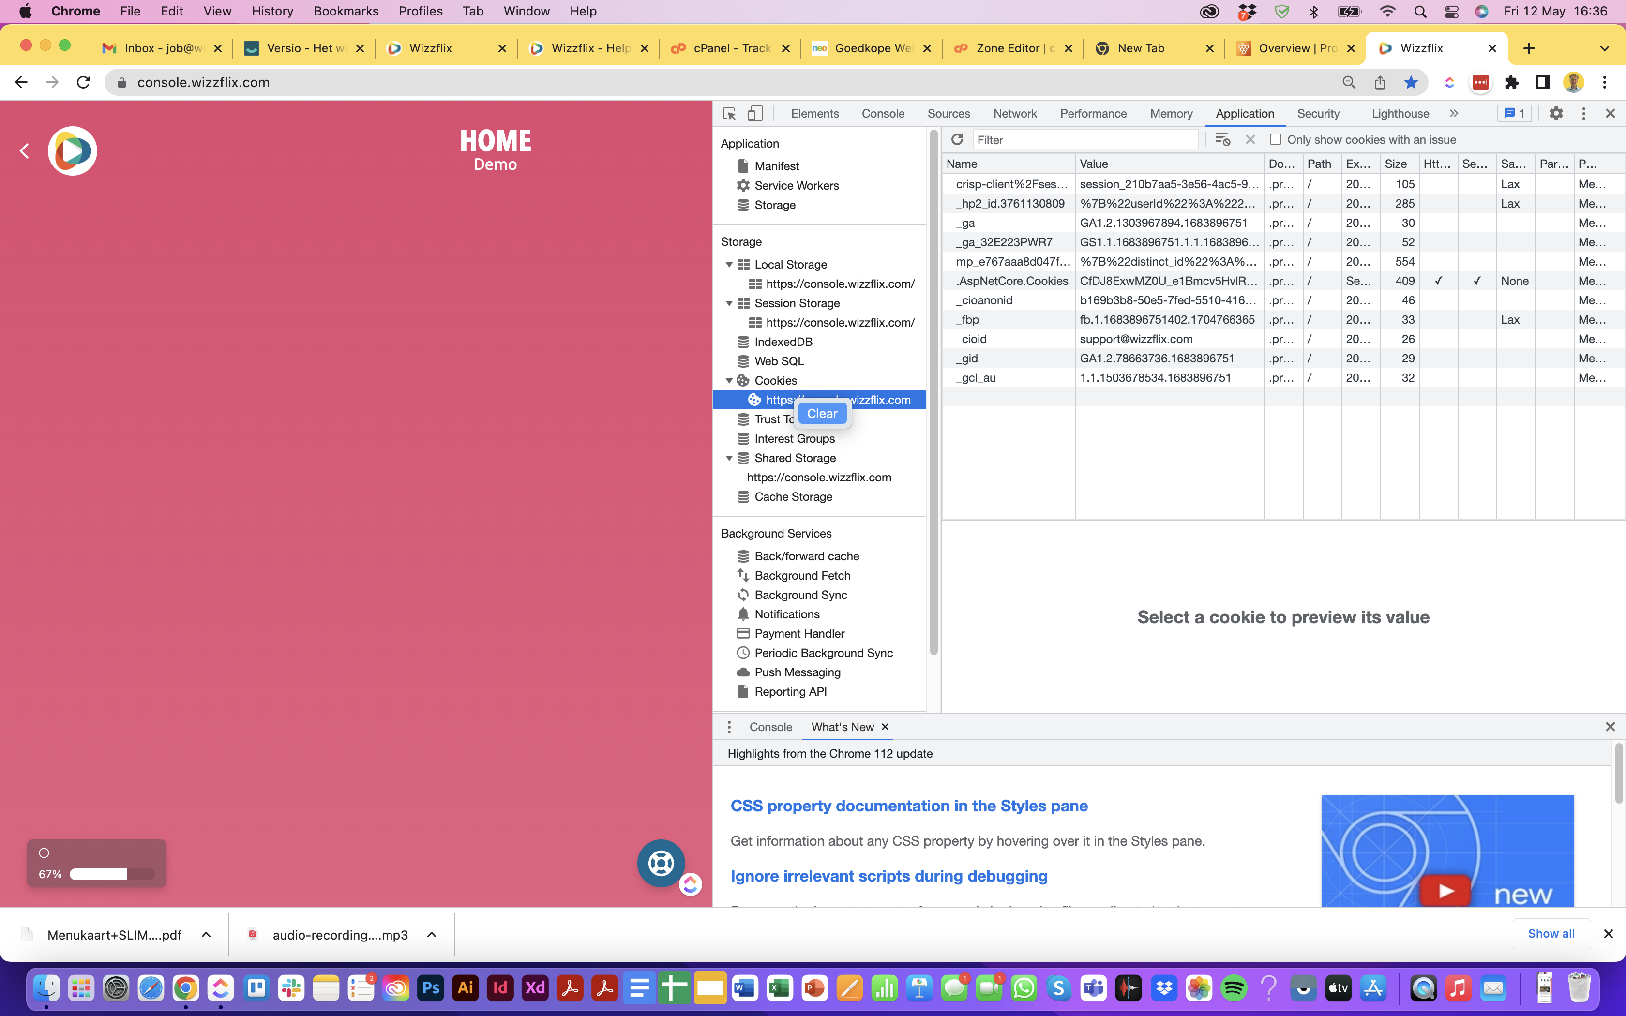Collapse the Session Storage tree node

click(x=729, y=304)
